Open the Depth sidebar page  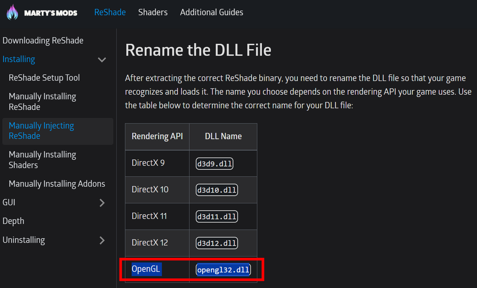click(13, 221)
